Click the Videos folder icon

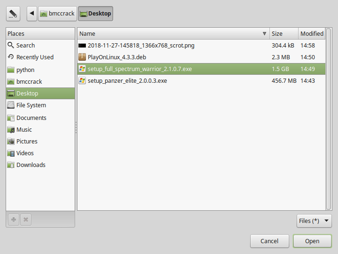coord(11,153)
